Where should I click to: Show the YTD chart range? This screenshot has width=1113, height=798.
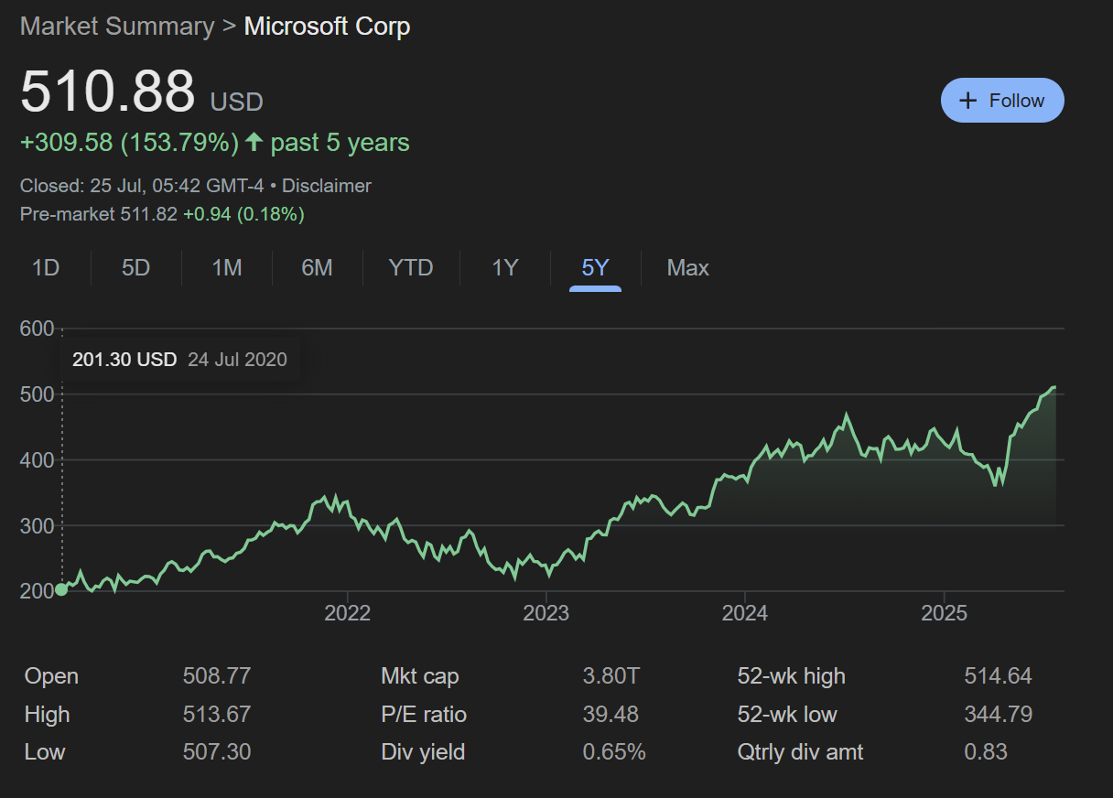[x=411, y=268]
